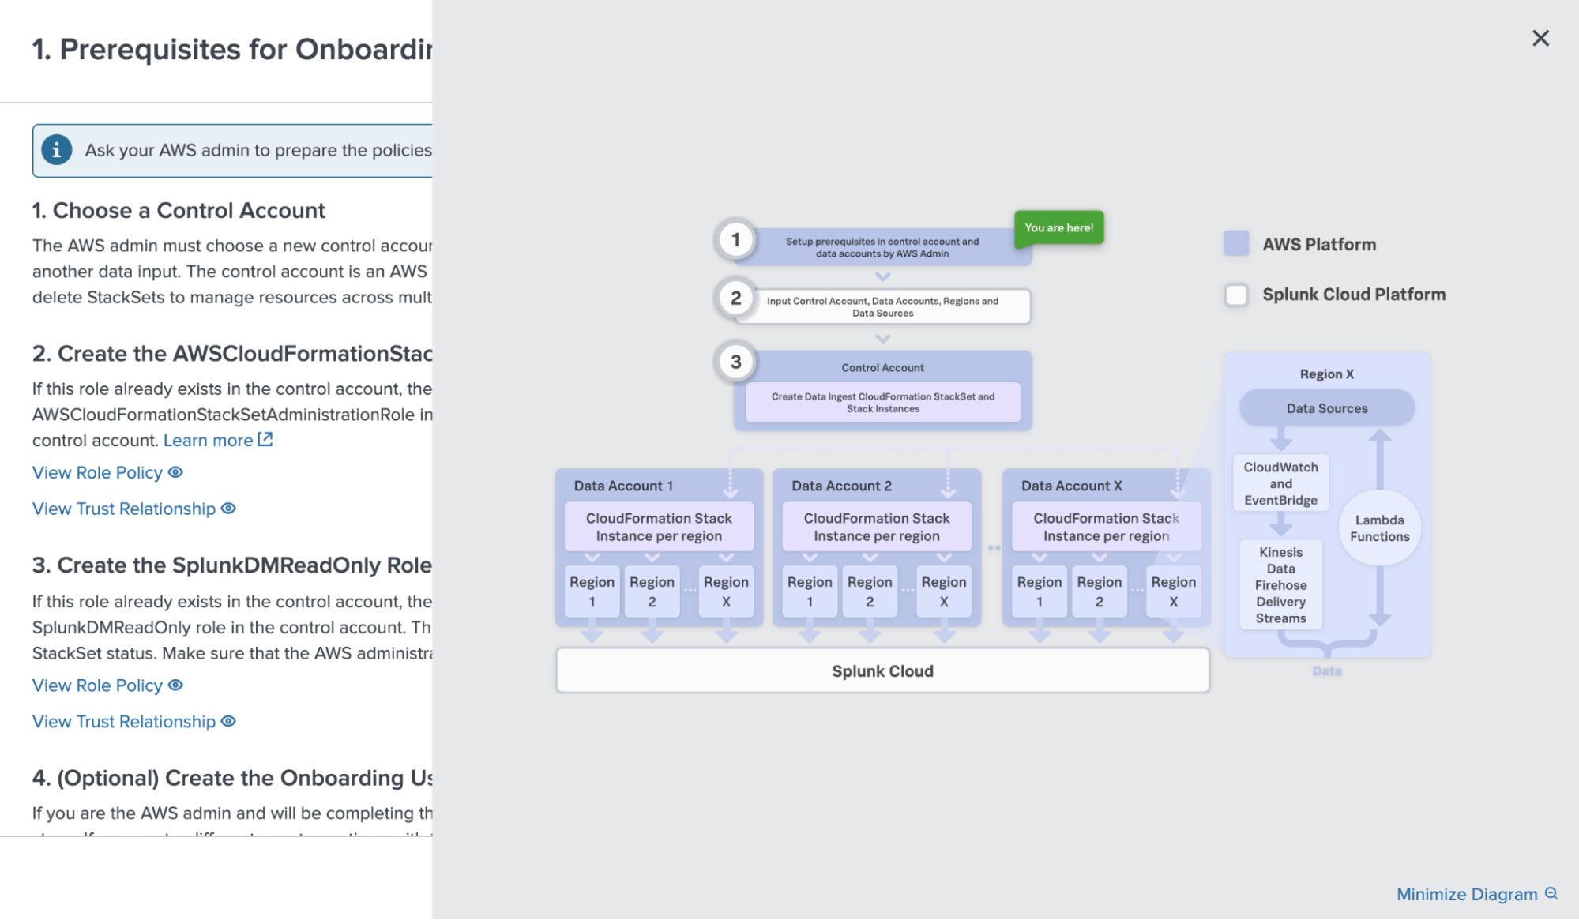Click the chevron arrow below step 2 box
Viewport: 1579px width, 920px height.
[x=882, y=339]
